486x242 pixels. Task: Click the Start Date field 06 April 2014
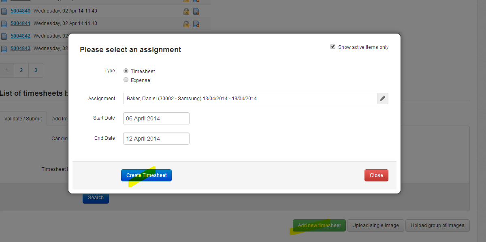(156, 118)
